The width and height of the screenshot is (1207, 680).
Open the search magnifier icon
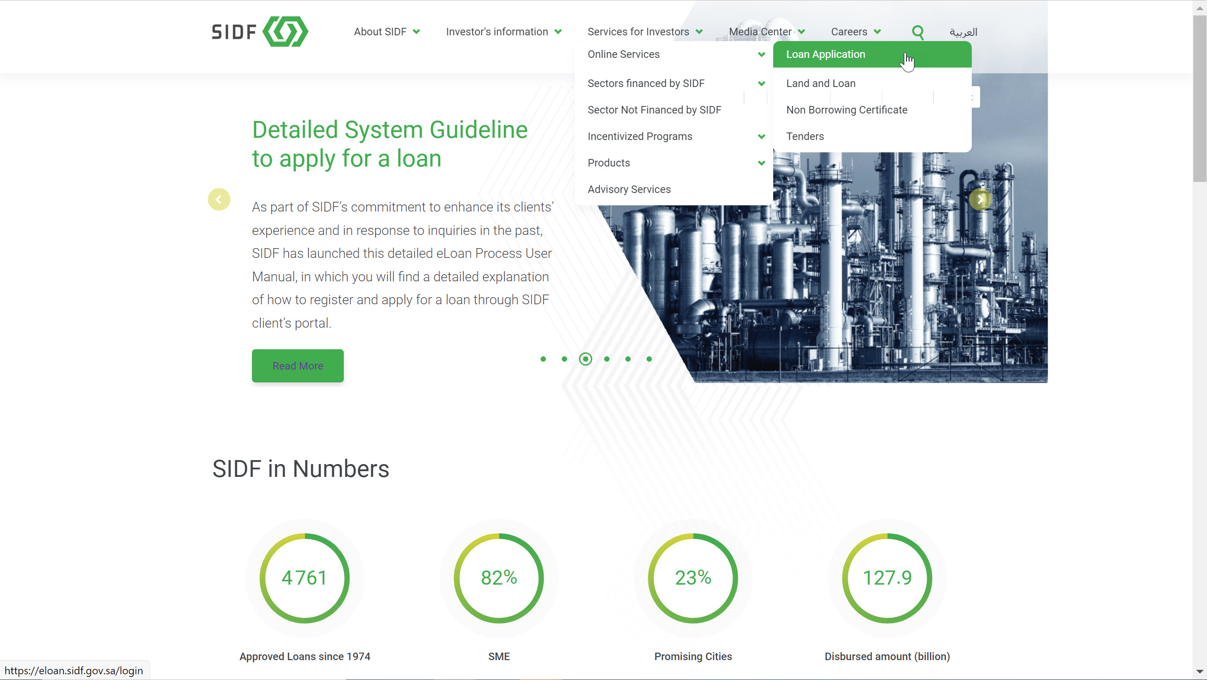(x=917, y=32)
